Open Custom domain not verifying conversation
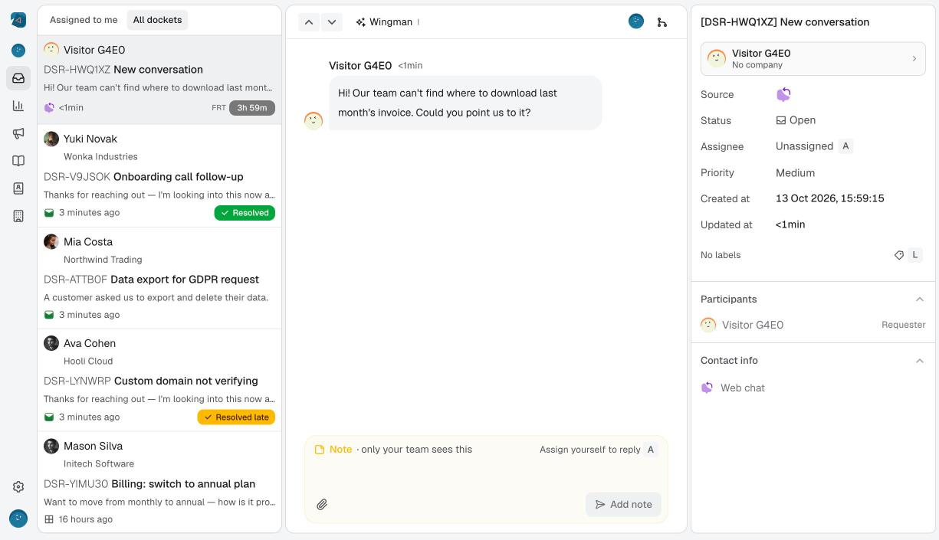Viewport: 939px width, 540px height. (159, 380)
